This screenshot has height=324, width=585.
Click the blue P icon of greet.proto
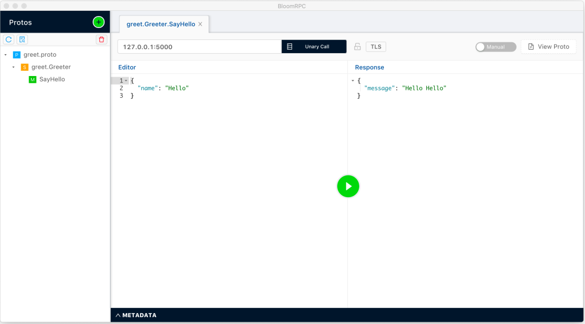[x=17, y=55]
